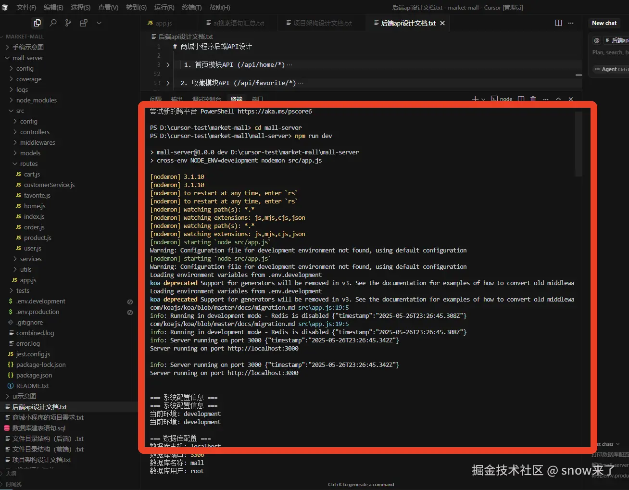
Task: Open the first src\app.js:19:5 link
Action: click(324, 308)
